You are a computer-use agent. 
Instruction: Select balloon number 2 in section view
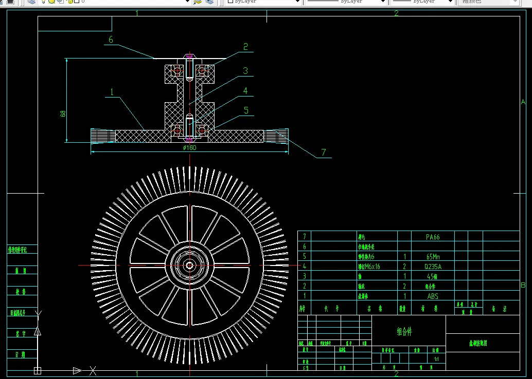tap(245, 46)
